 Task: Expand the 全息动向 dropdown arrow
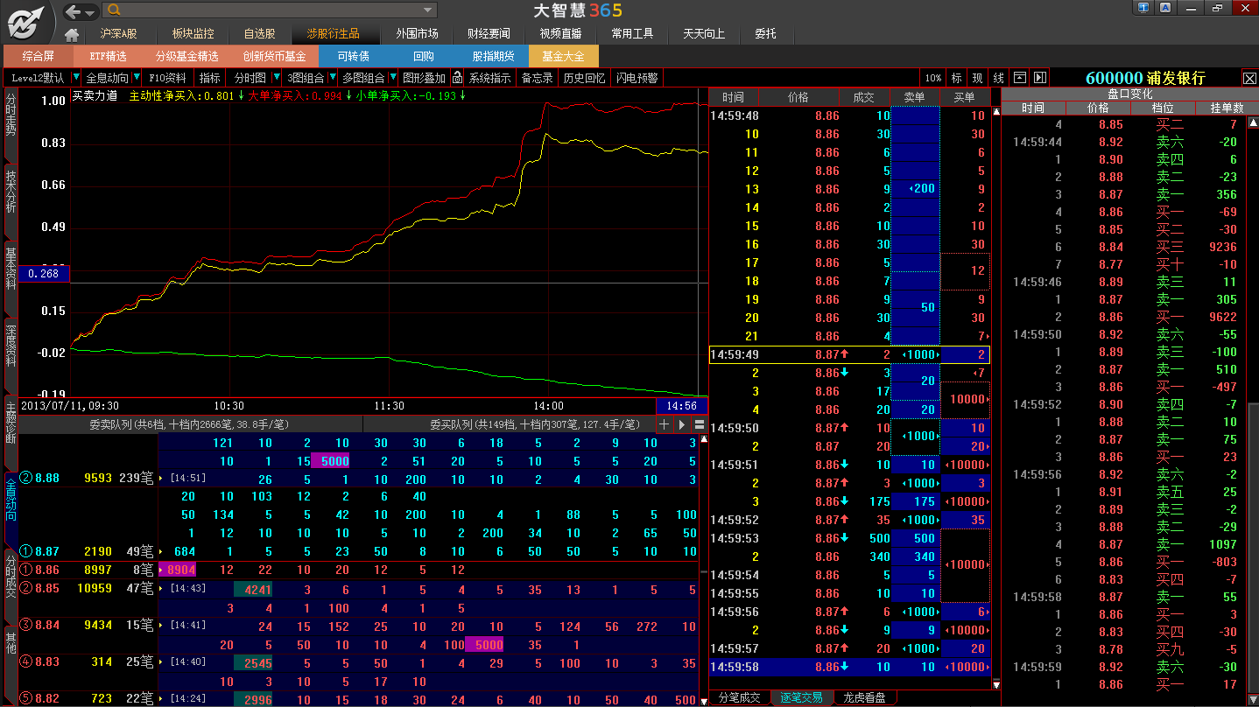click(x=137, y=78)
